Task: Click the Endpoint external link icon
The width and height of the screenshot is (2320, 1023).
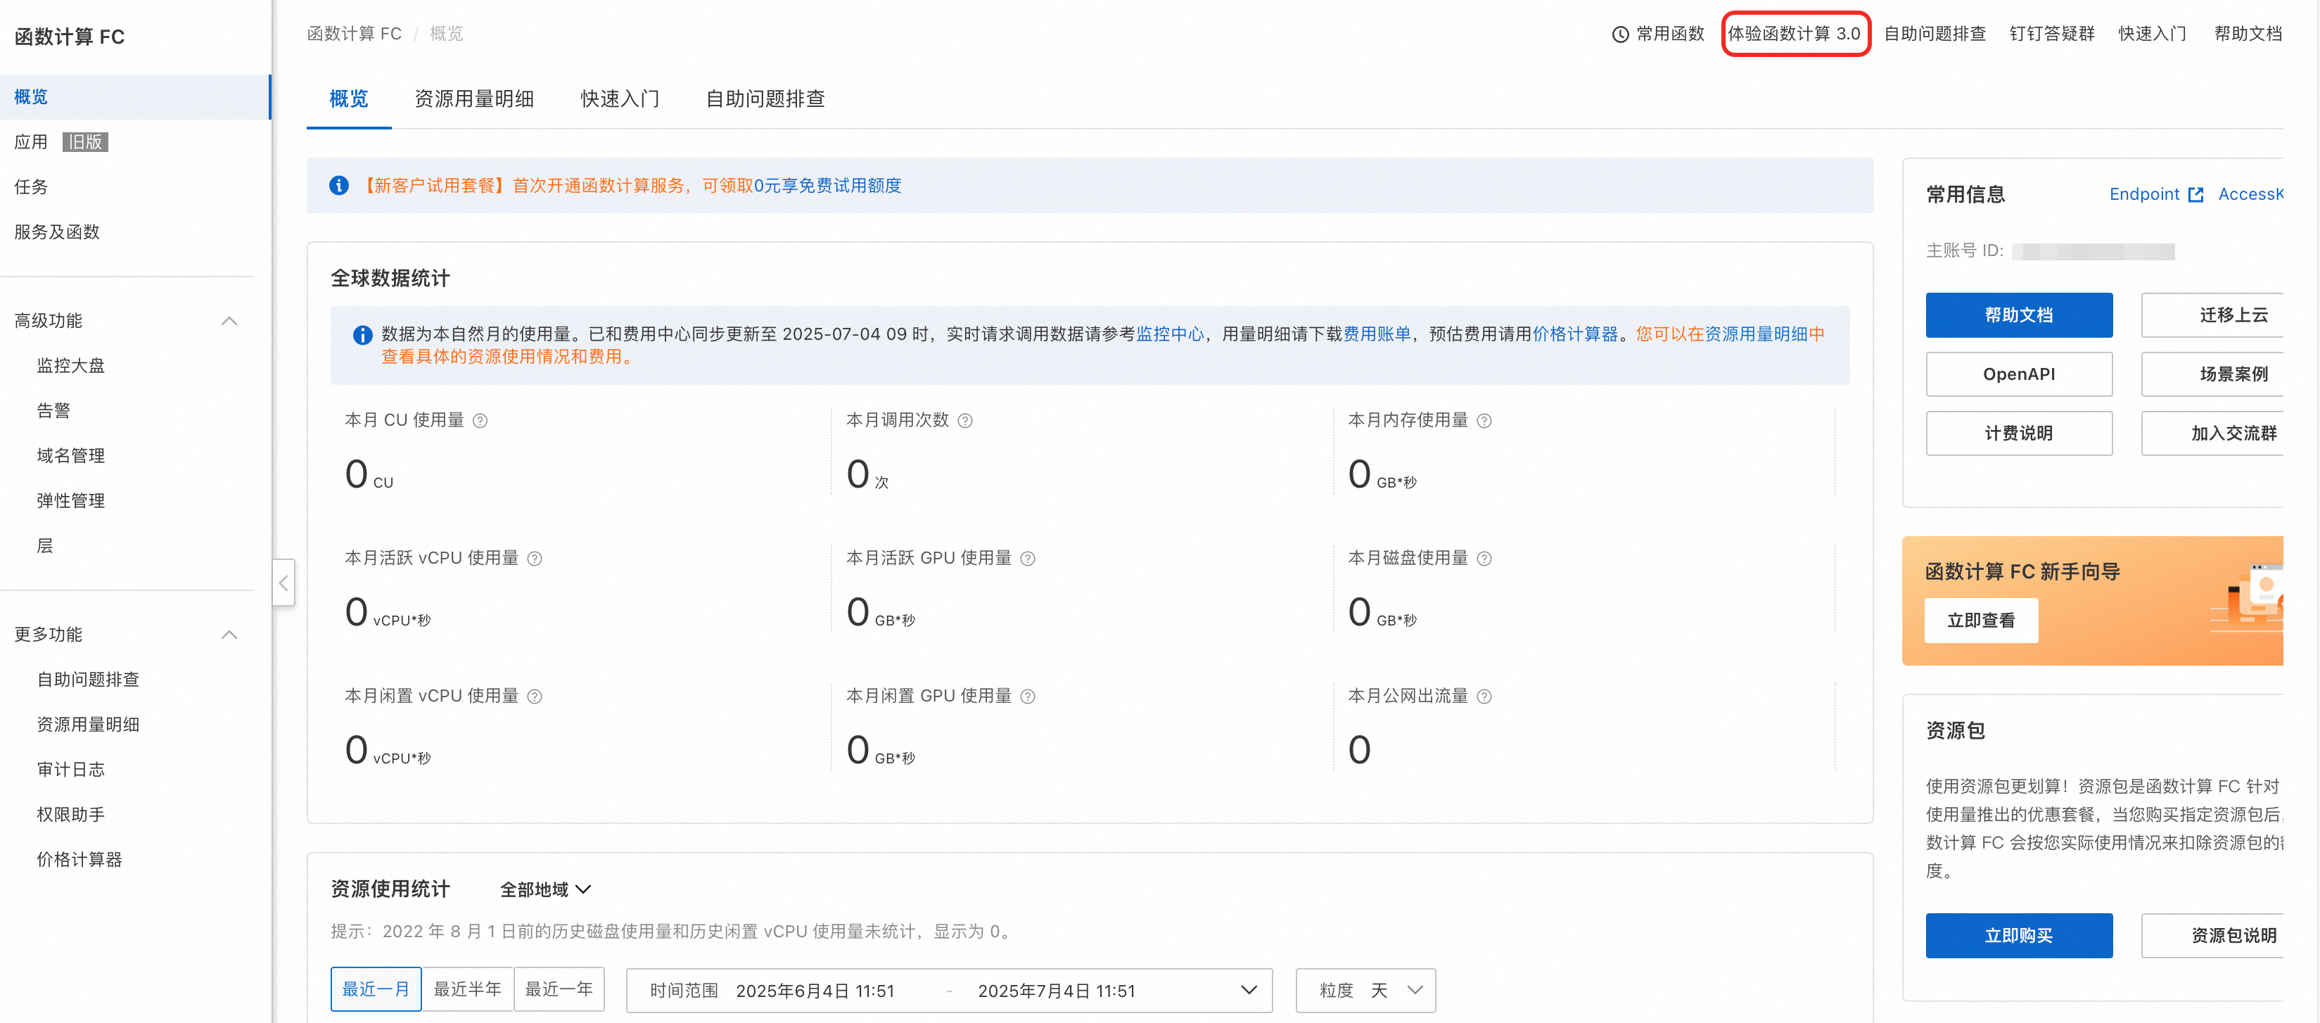Action: tap(2195, 194)
